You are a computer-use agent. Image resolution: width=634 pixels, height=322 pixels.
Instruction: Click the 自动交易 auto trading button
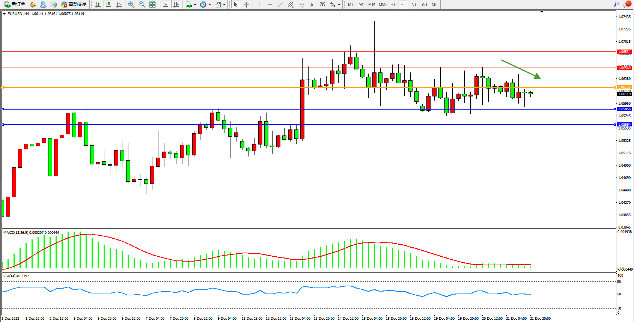pos(74,5)
